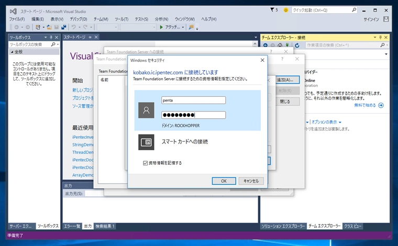The width and height of the screenshot is (398, 246).
Task: Open the Toolbox window options dropdown
Action: 46,37
